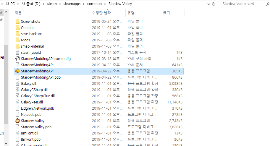Expand the chevron after steam breadcrumb
Screen dimensions: 270x146
60,4
